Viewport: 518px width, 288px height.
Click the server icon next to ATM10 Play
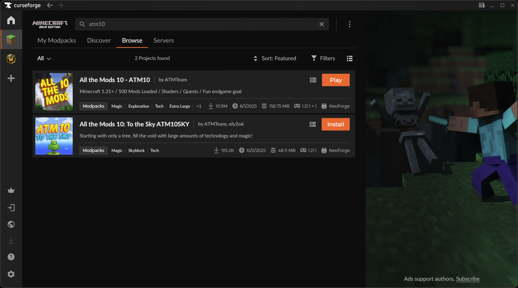[x=313, y=80]
